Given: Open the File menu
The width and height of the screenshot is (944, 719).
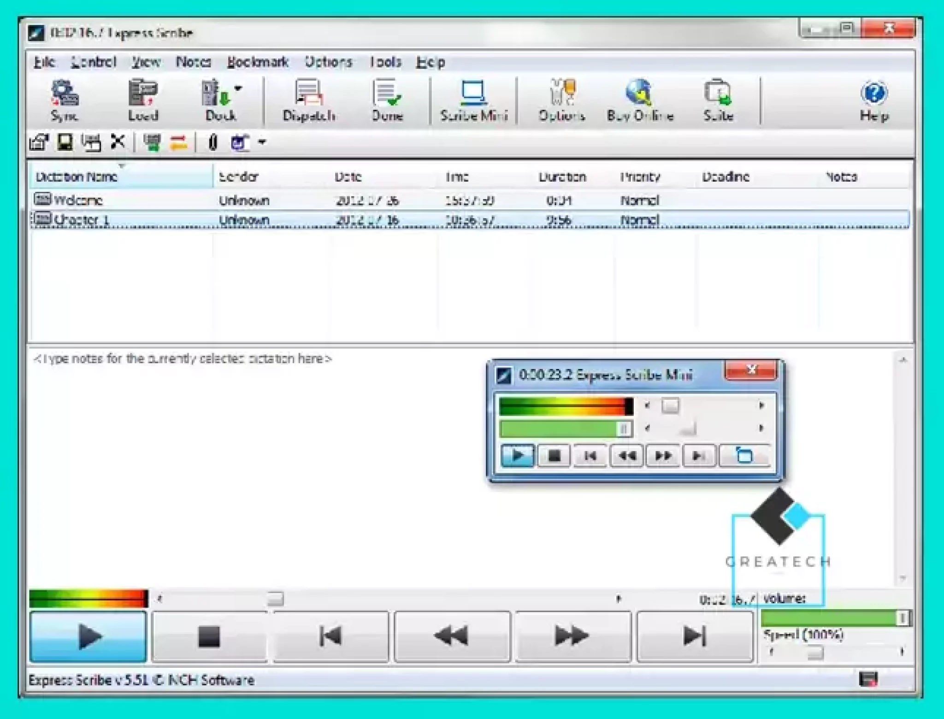Looking at the screenshot, I should [44, 62].
